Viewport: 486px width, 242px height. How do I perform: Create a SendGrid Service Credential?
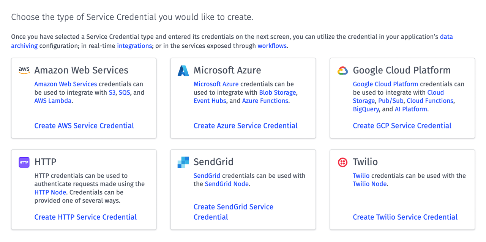234,207
